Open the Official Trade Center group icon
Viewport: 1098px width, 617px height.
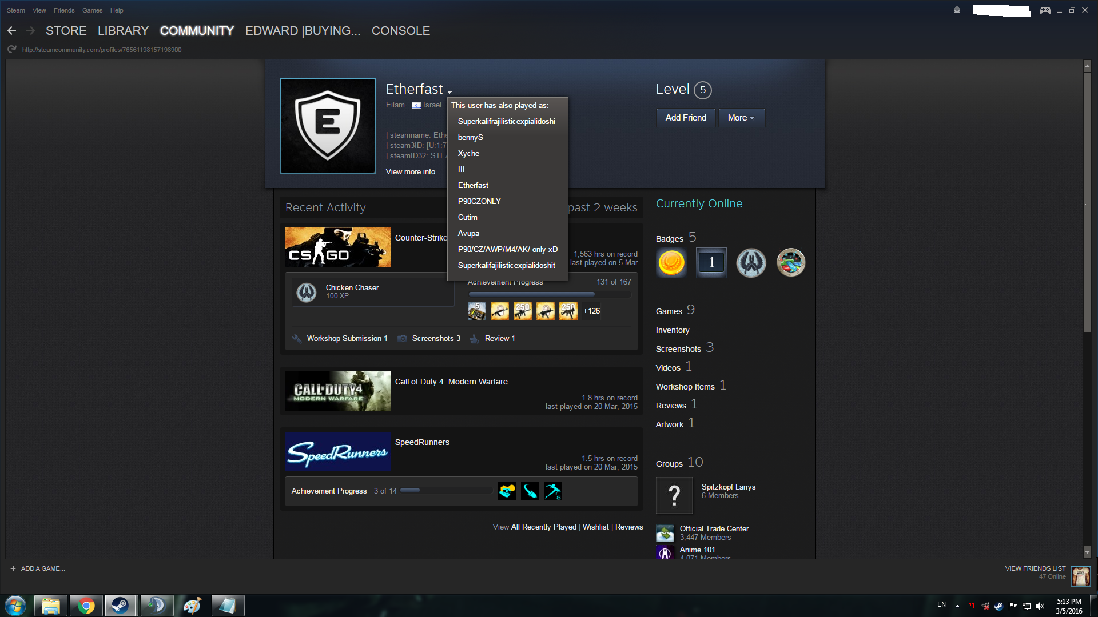point(665,533)
